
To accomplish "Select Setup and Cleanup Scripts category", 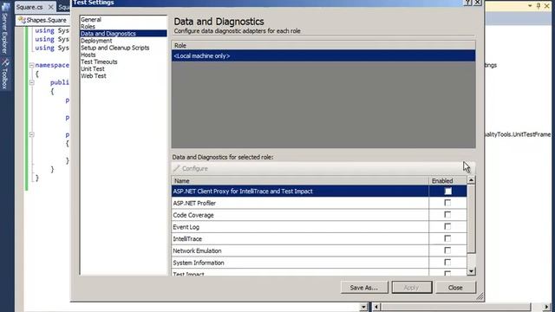I will pos(115,48).
